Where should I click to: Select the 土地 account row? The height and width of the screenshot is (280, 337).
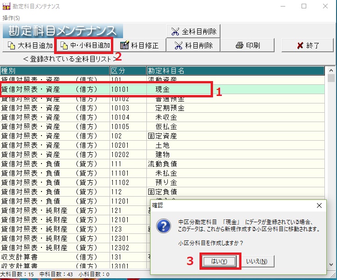click(162, 145)
